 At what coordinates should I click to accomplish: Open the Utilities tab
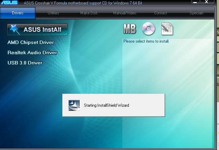point(53,13)
